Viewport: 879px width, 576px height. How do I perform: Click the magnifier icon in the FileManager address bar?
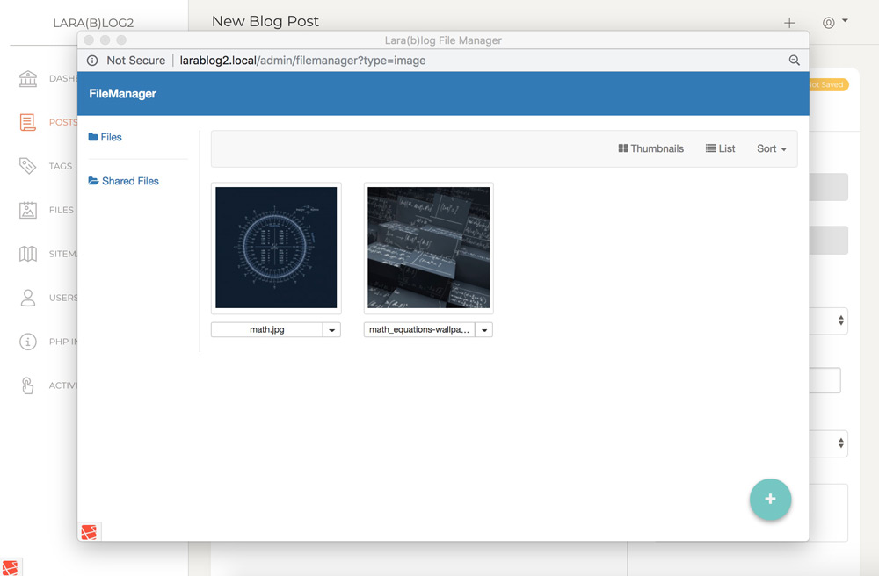(795, 61)
